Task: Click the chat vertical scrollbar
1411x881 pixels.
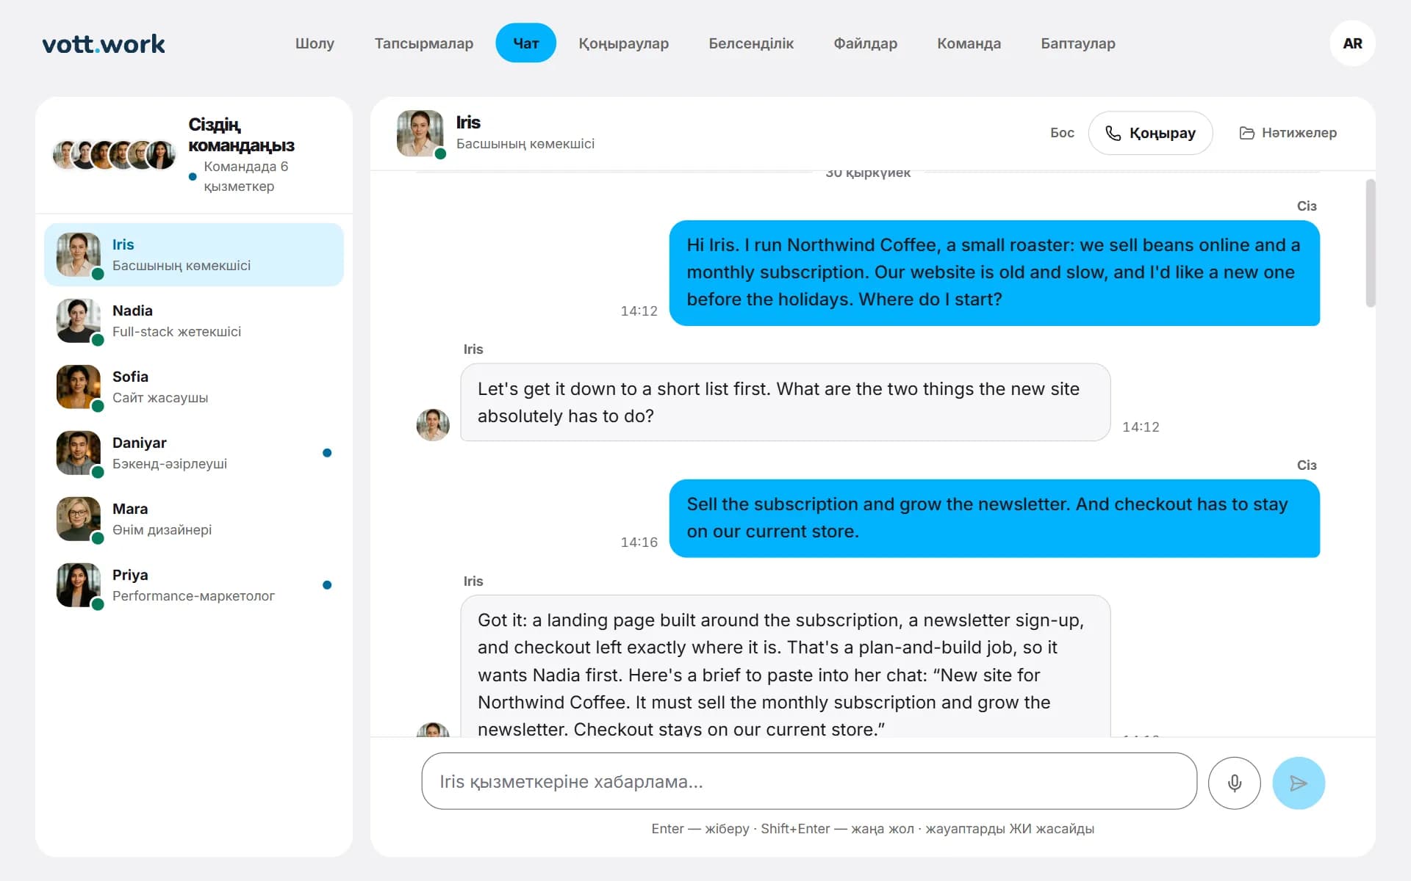Action: [1371, 243]
